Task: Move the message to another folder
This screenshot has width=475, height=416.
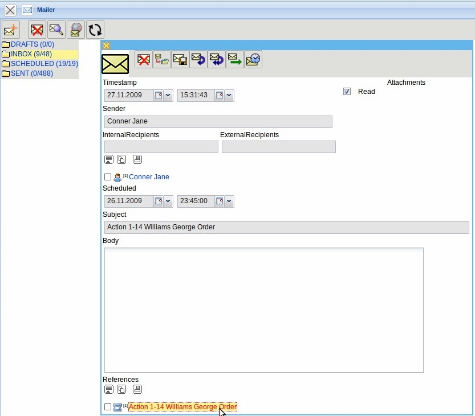Action: [x=161, y=59]
